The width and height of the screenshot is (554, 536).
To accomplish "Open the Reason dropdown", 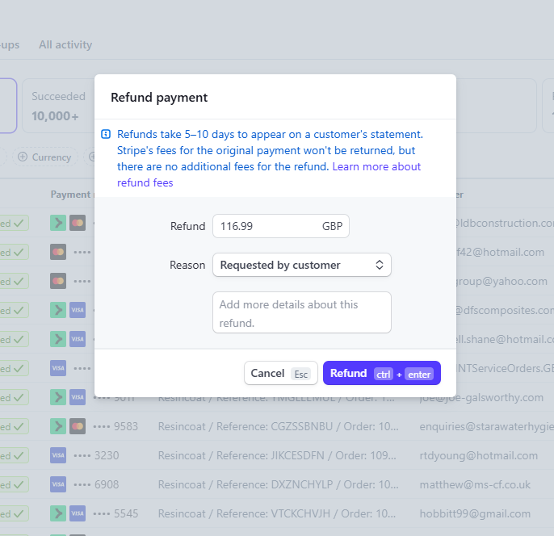I will tap(302, 265).
